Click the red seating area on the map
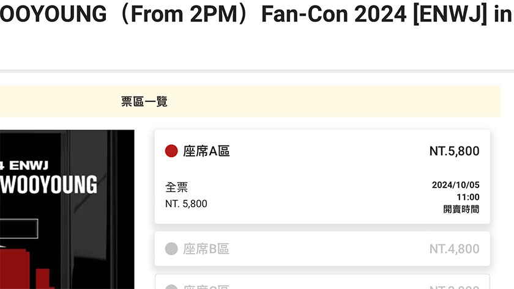 coord(24,269)
